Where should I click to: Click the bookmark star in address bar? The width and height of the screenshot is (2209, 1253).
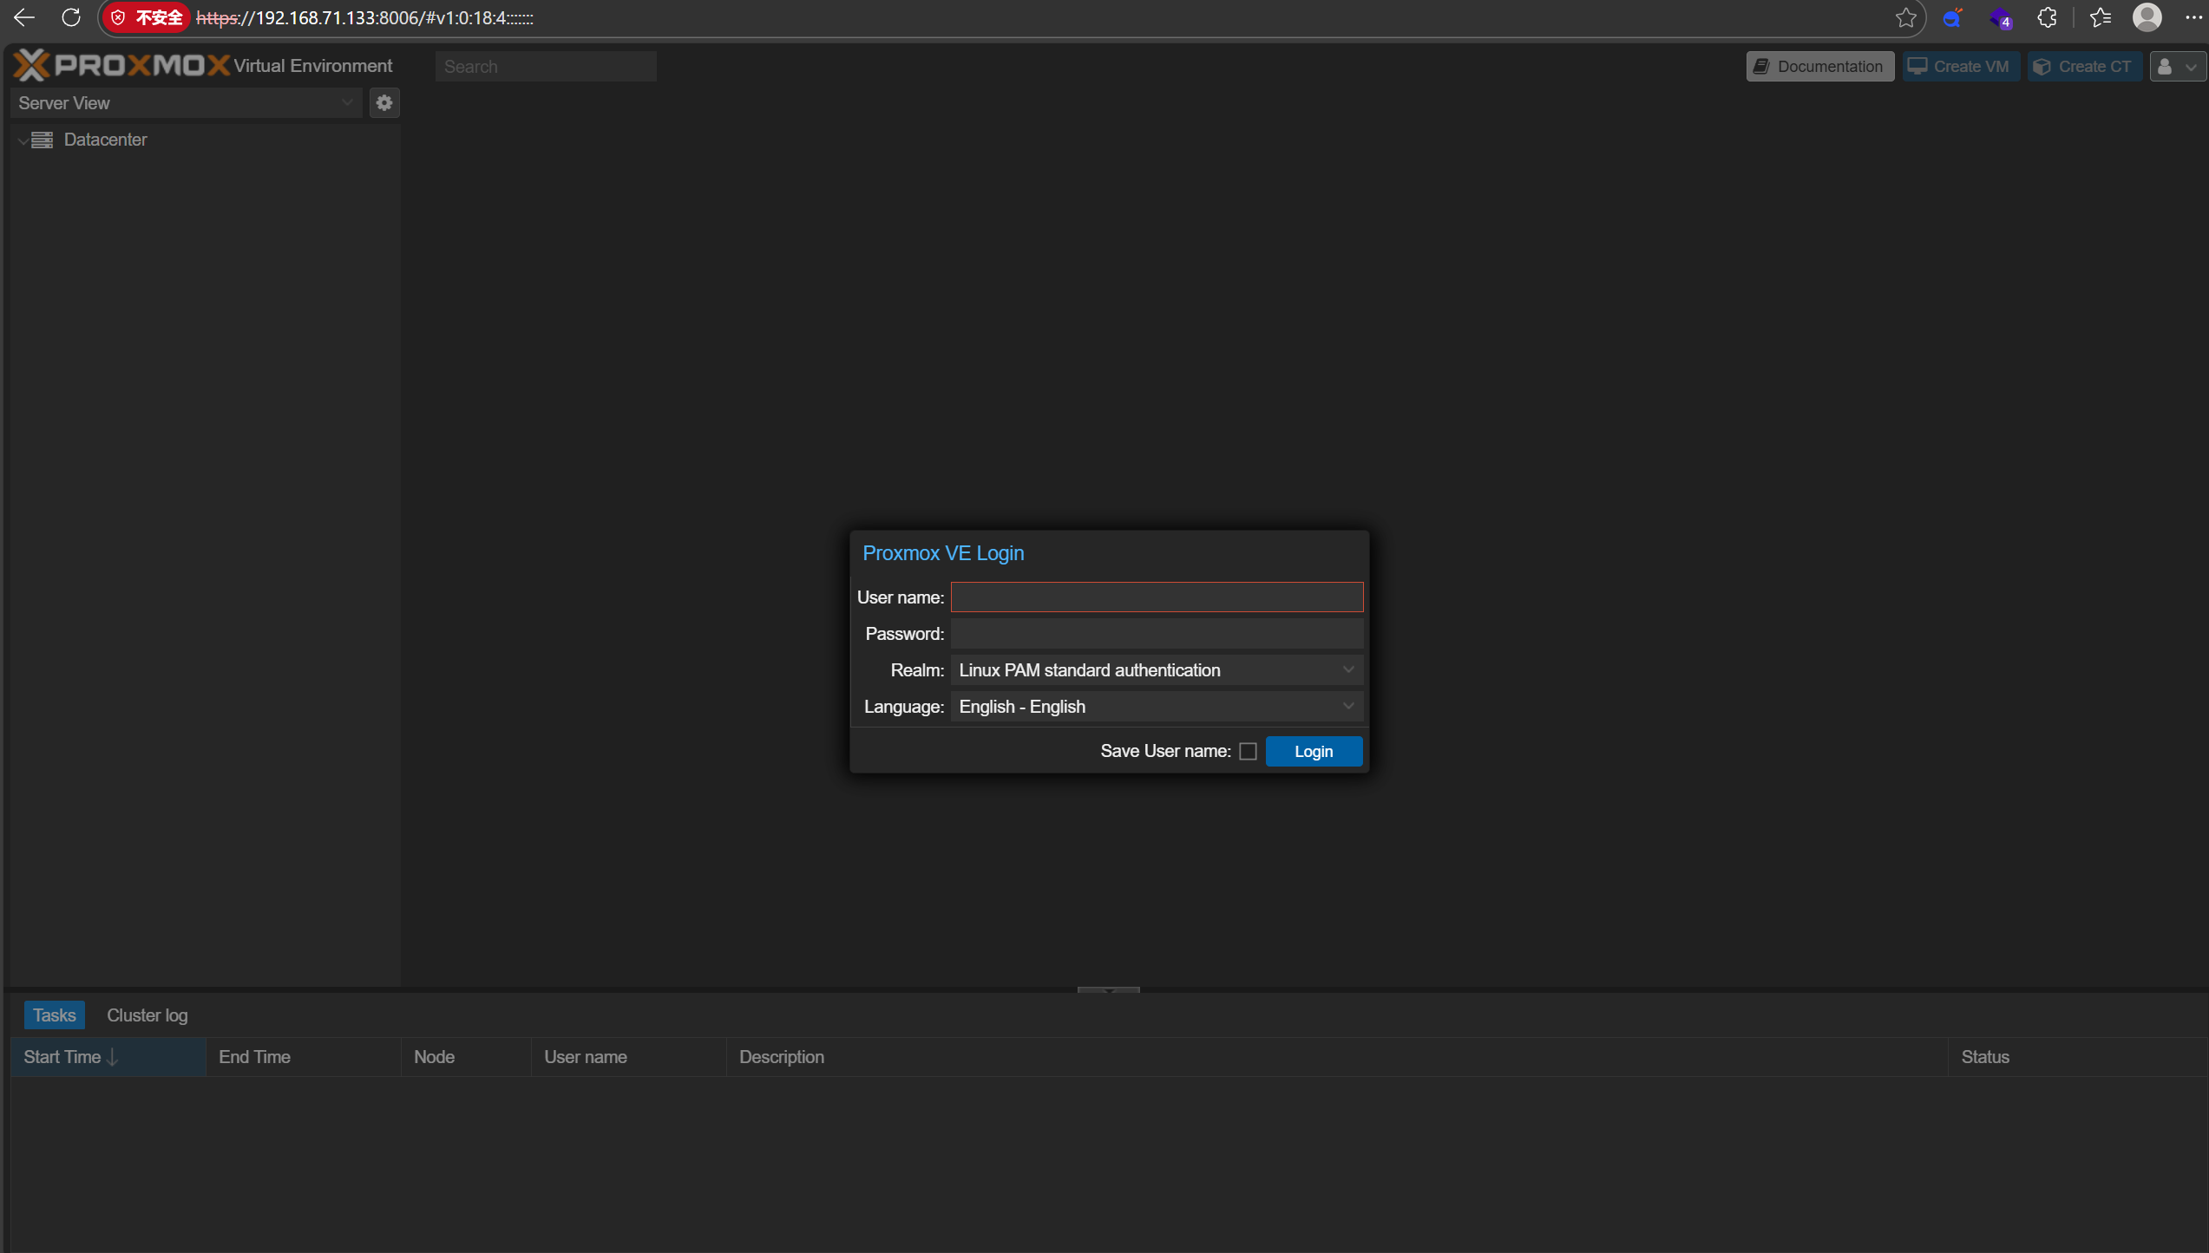click(x=1905, y=17)
